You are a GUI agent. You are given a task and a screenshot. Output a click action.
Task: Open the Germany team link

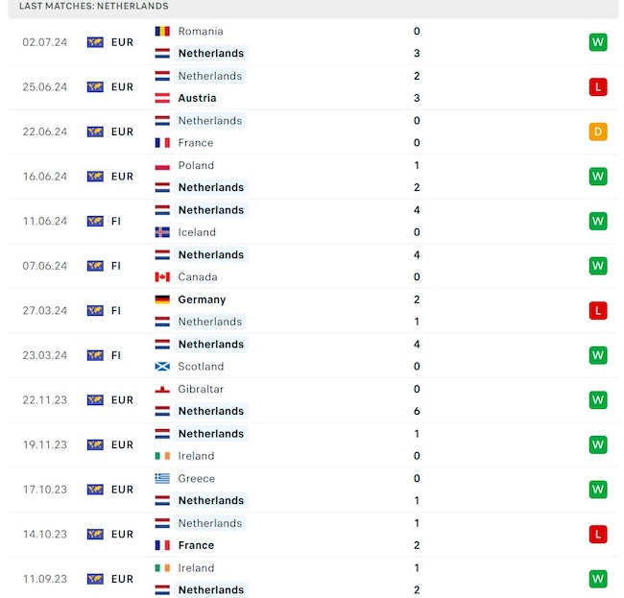(x=202, y=299)
